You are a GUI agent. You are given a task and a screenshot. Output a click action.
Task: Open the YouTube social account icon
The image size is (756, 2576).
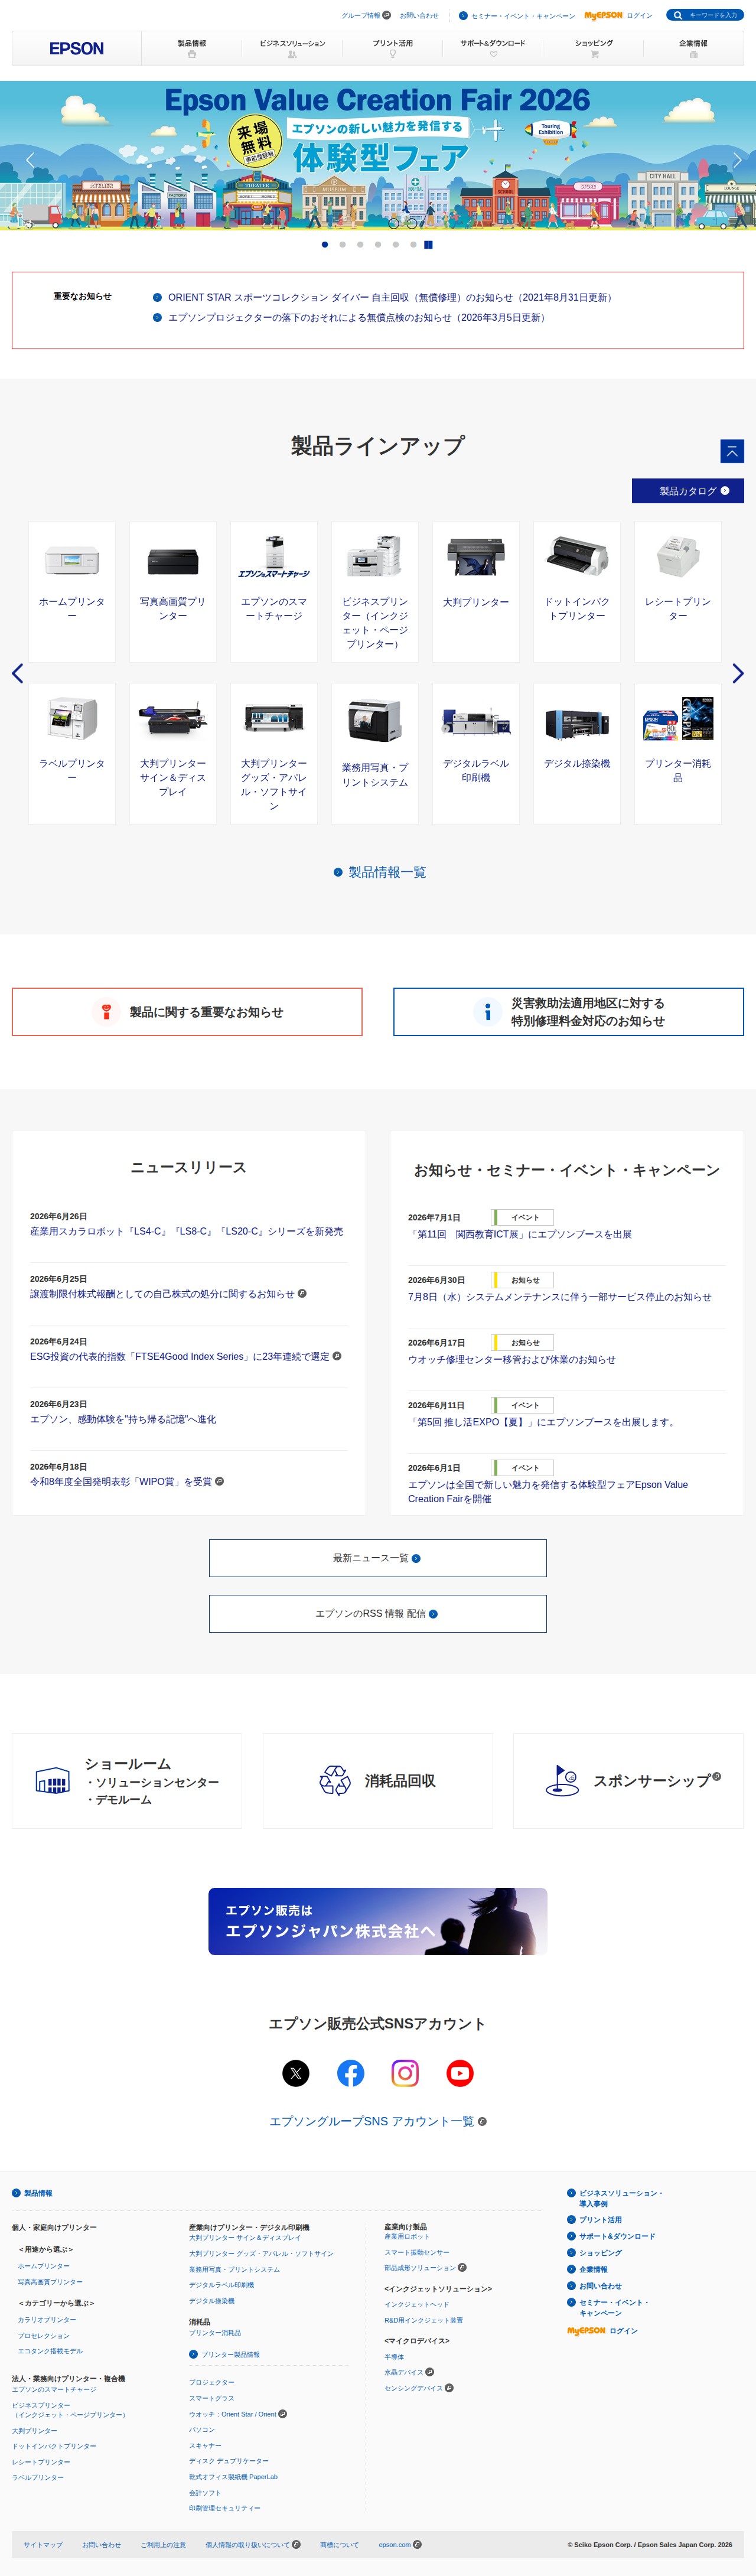(x=460, y=2073)
